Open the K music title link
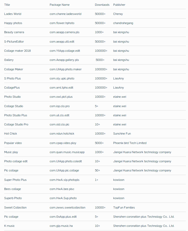188x231 pixels. pyautogui.click(x=9, y=226)
